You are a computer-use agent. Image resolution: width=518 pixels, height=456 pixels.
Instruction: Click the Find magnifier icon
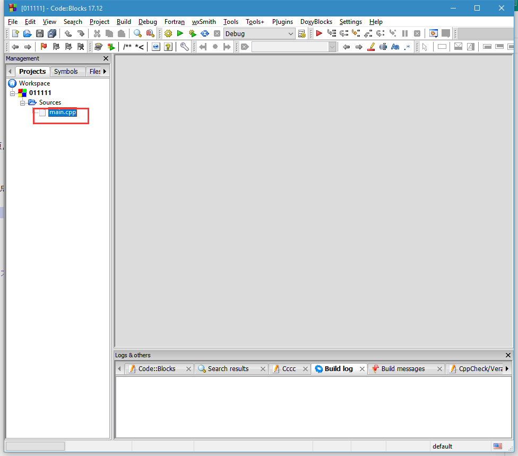click(137, 33)
